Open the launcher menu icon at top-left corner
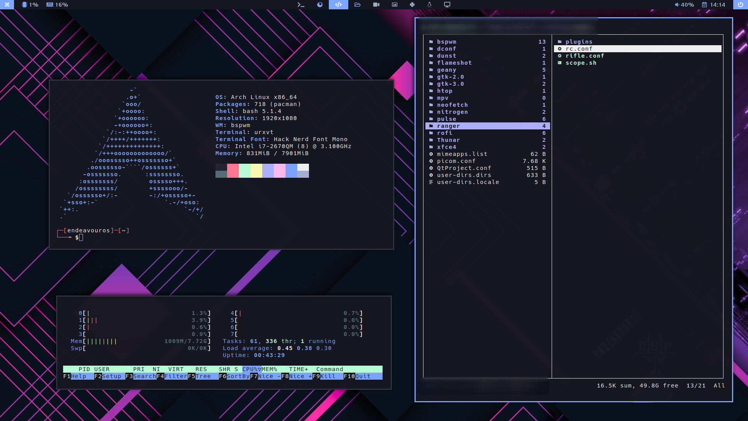 point(7,5)
